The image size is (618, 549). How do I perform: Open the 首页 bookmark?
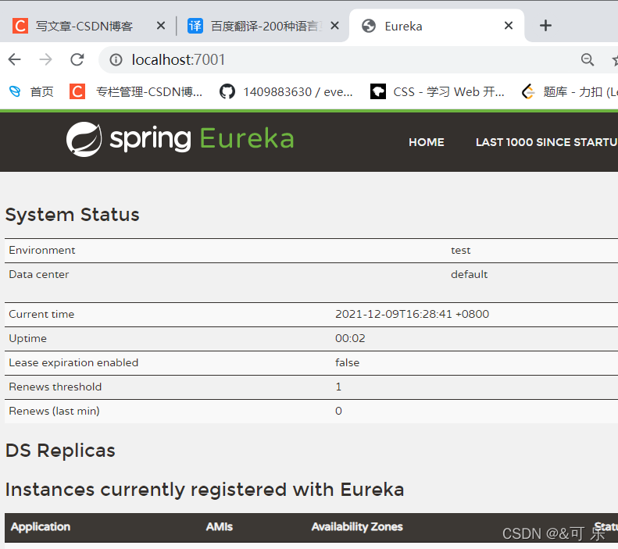pyautogui.click(x=31, y=92)
